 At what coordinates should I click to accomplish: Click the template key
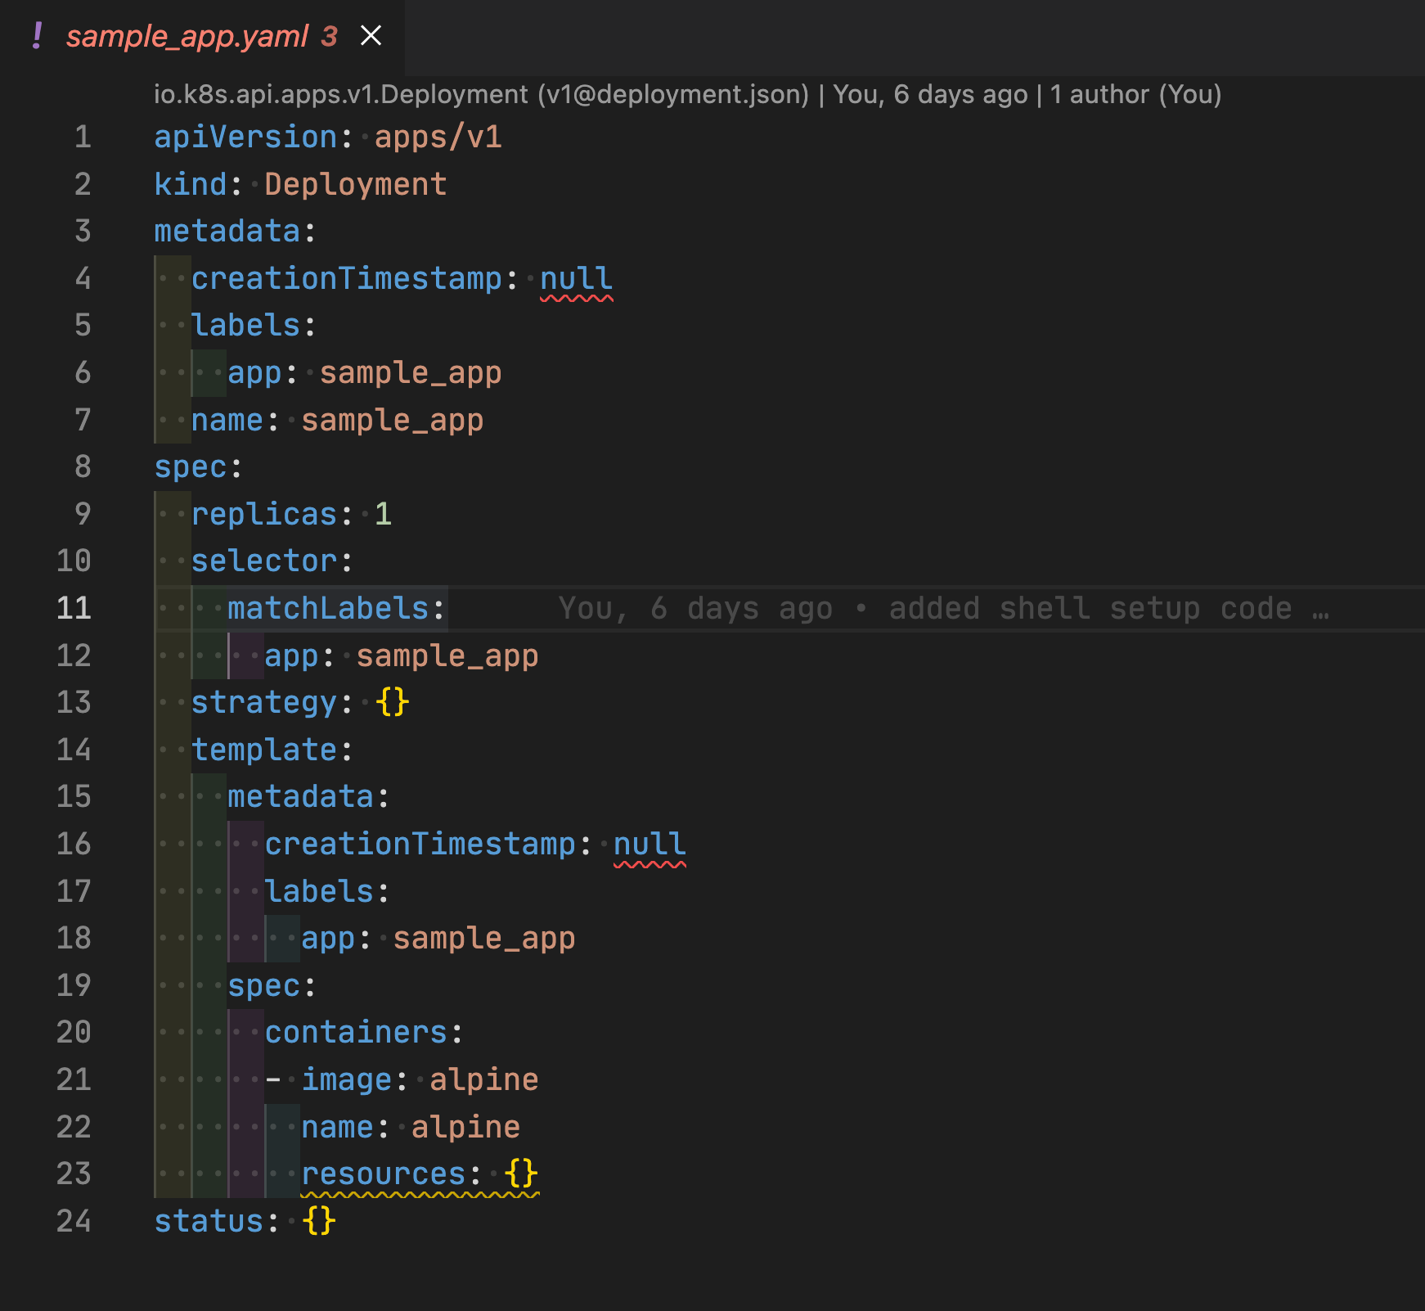point(264,750)
